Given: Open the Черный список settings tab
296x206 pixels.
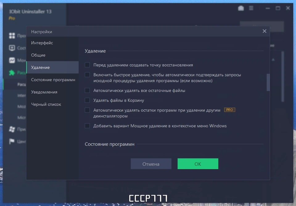Looking at the screenshot, I should (x=52, y=104).
